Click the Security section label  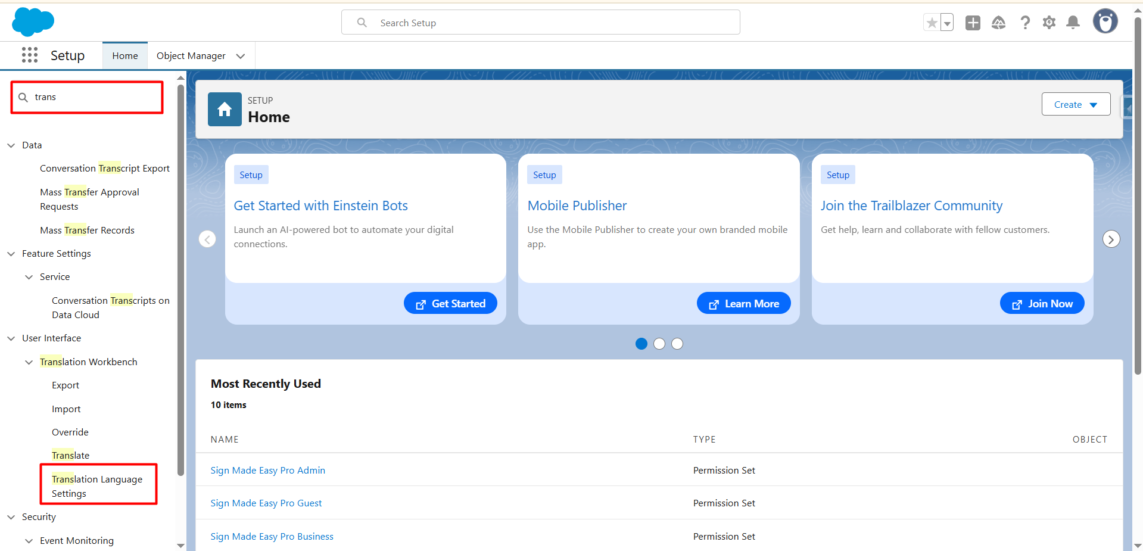[x=39, y=517]
